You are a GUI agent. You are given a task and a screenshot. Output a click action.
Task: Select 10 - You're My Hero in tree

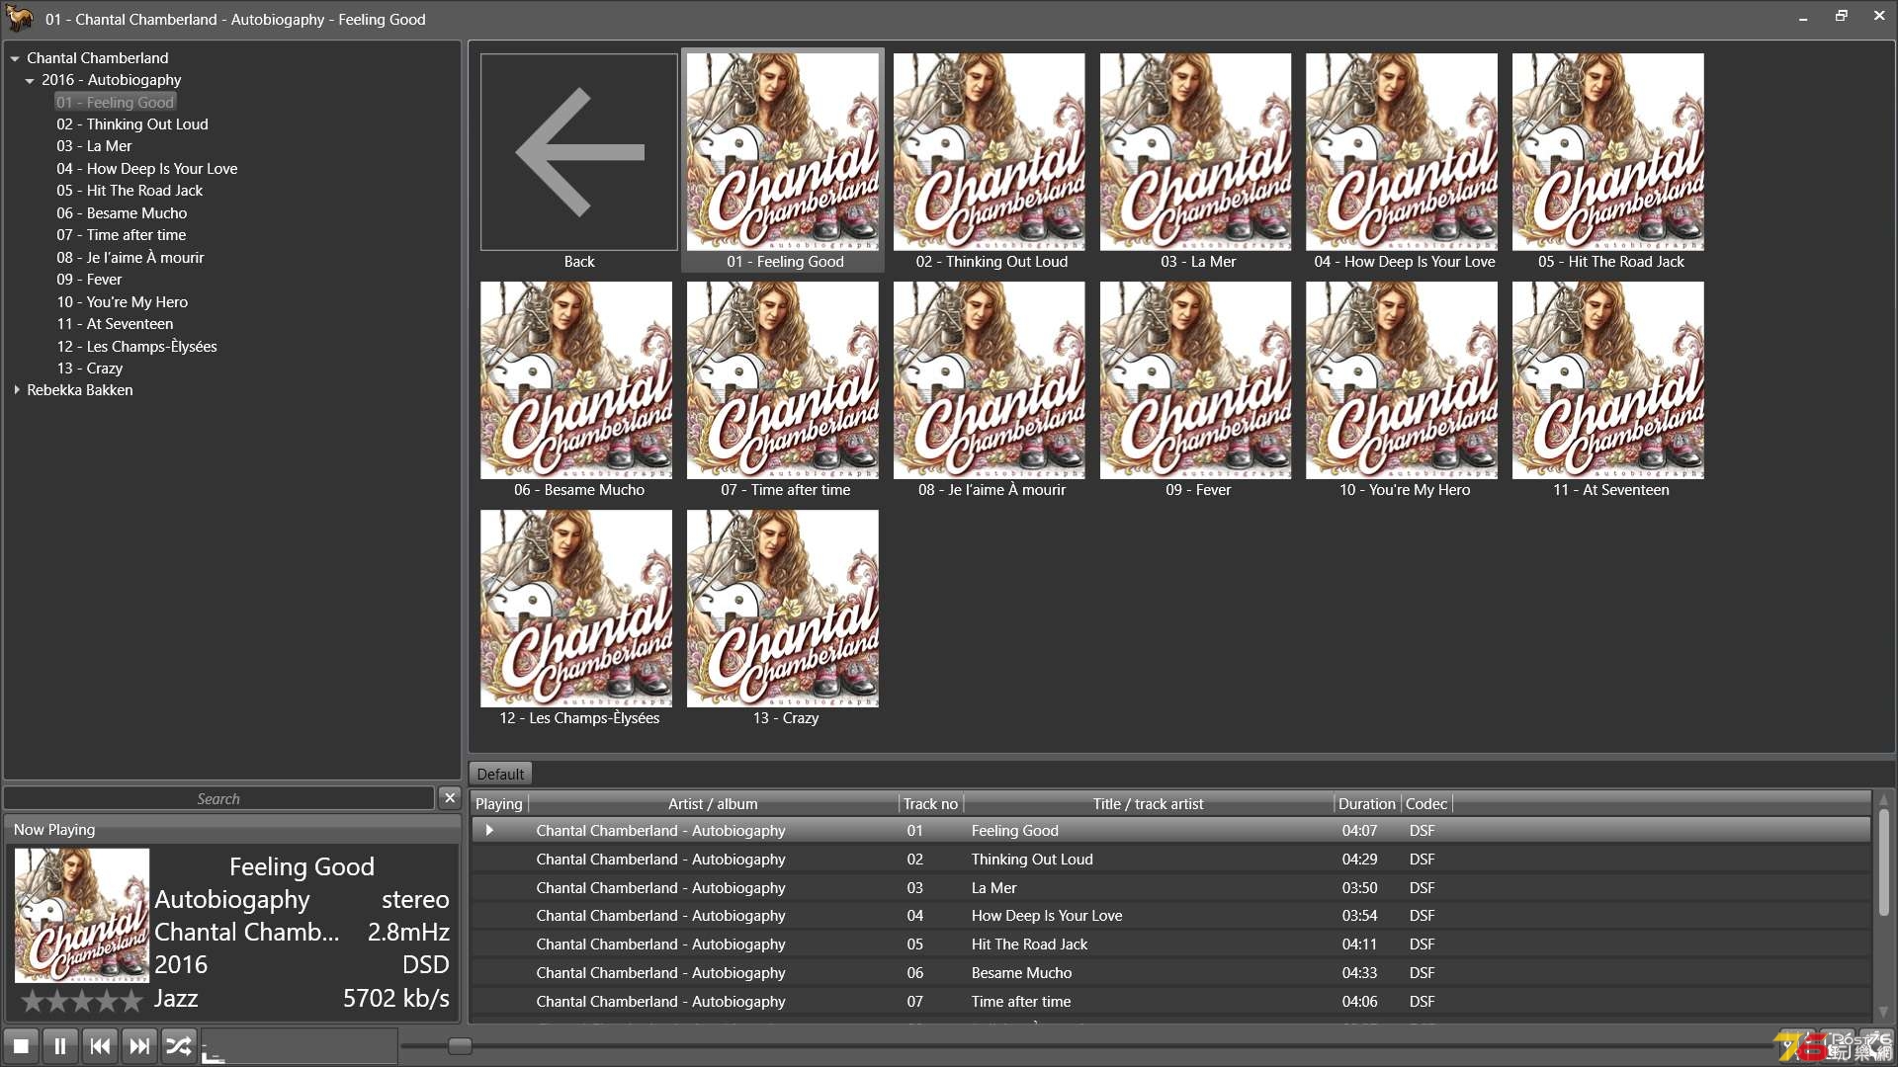click(123, 302)
